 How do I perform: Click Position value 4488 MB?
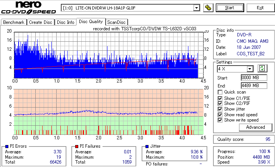click(x=261, y=157)
